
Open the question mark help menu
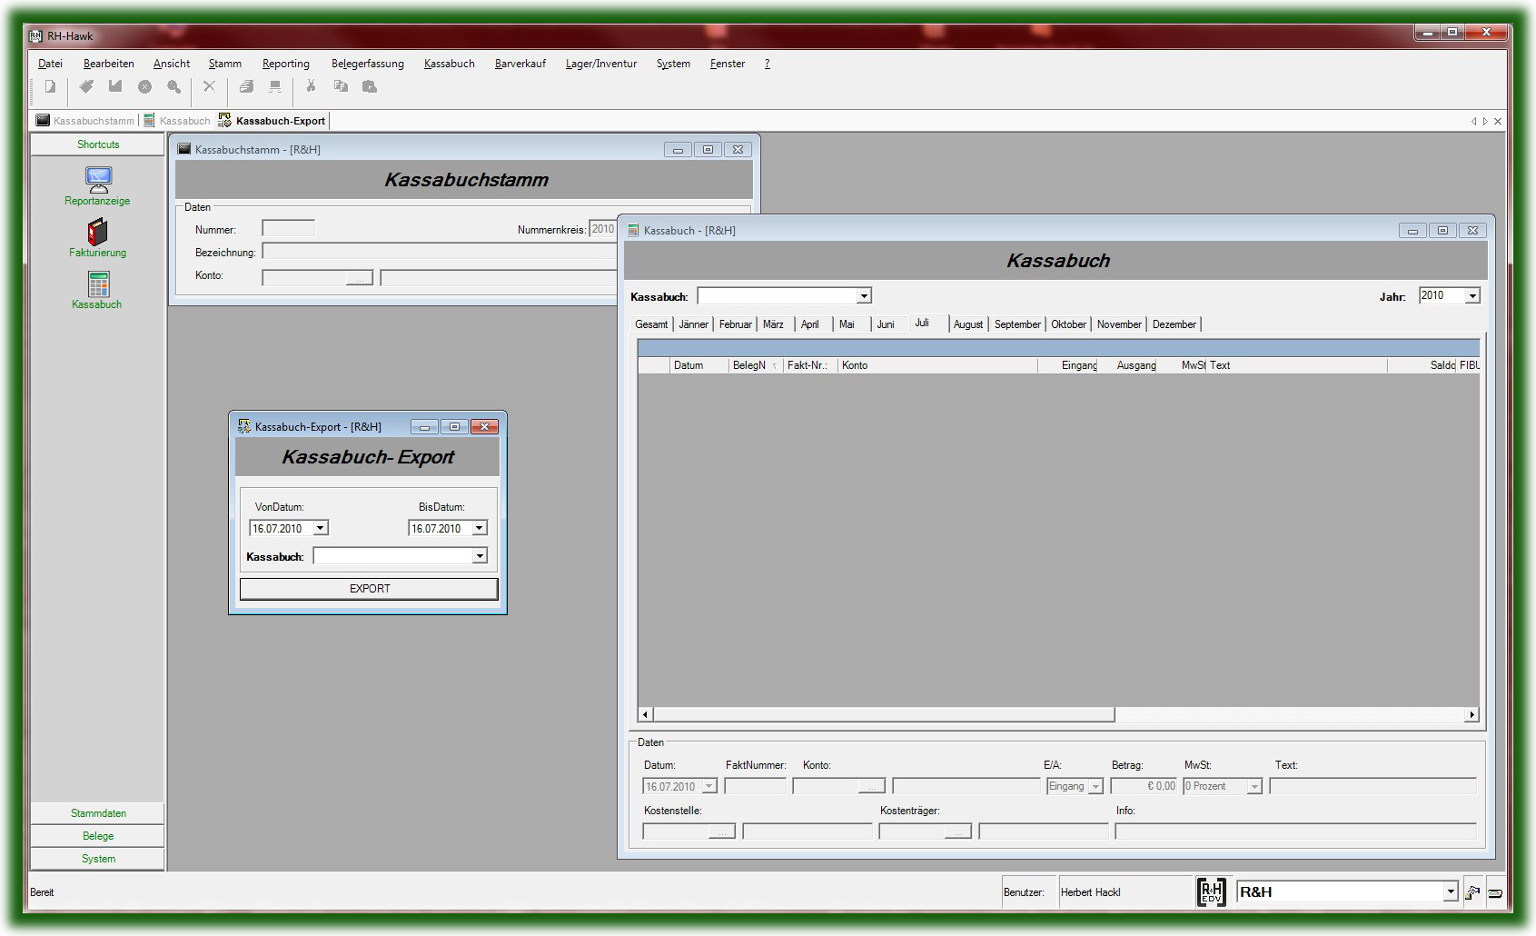tap(768, 64)
